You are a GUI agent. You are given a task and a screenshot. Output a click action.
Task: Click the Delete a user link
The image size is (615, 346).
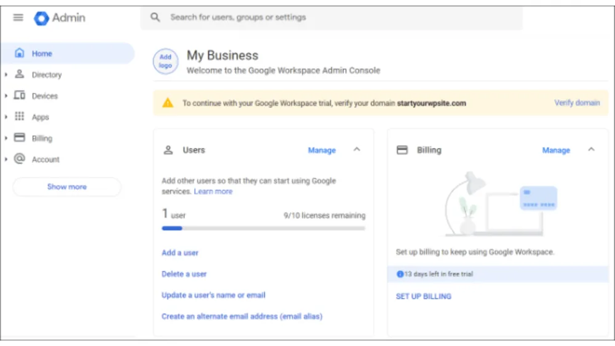(184, 274)
